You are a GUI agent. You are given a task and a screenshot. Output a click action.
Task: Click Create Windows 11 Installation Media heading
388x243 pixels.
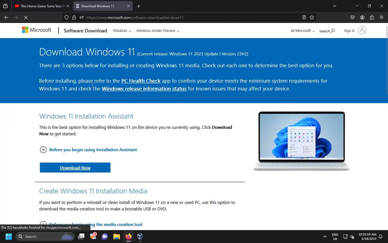pyautogui.click(x=93, y=191)
